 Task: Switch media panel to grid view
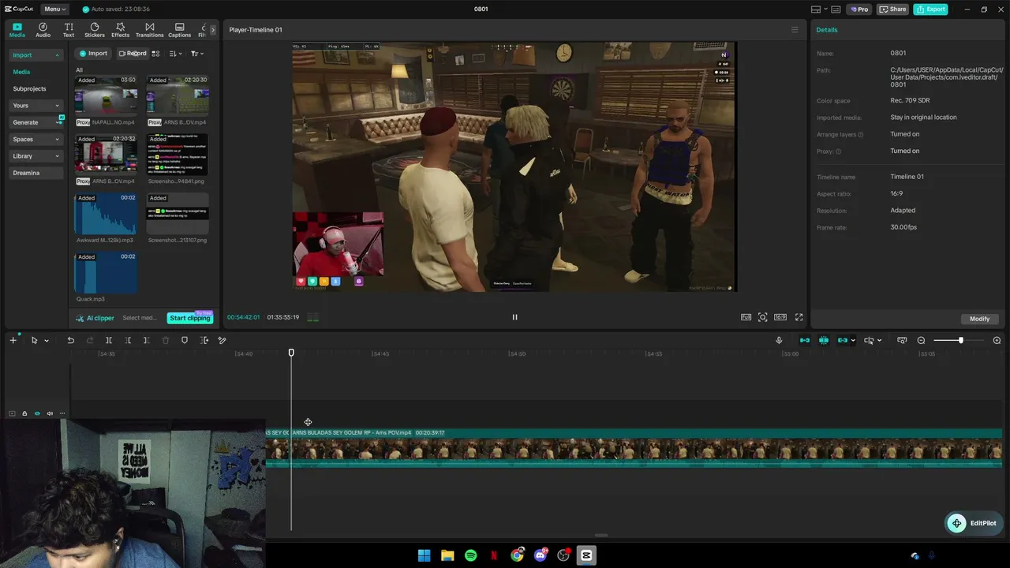pyautogui.click(x=155, y=54)
